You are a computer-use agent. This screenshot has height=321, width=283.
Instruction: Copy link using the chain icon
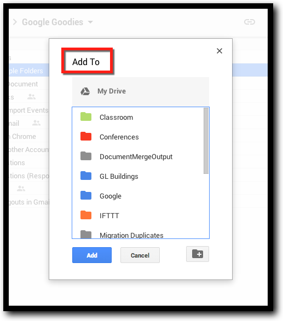[x=250, y=22]
